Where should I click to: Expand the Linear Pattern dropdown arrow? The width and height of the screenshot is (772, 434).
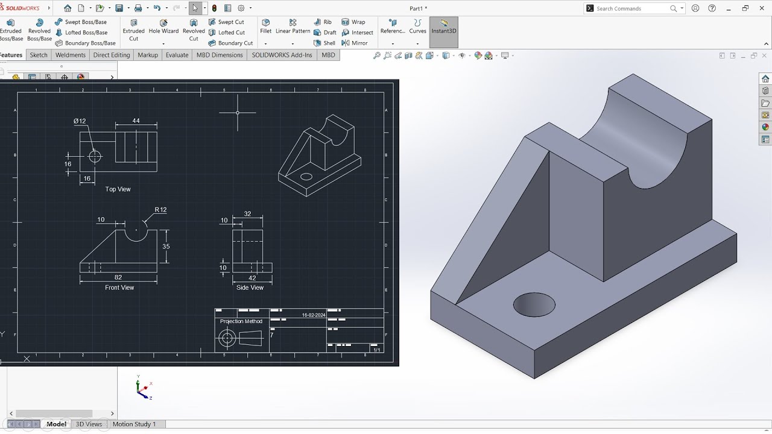(x=293, y=43)
